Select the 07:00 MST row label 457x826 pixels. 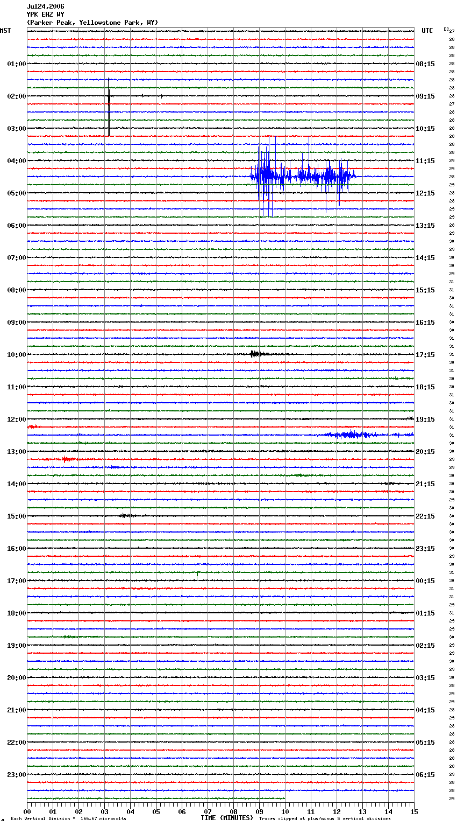[16, 258]
